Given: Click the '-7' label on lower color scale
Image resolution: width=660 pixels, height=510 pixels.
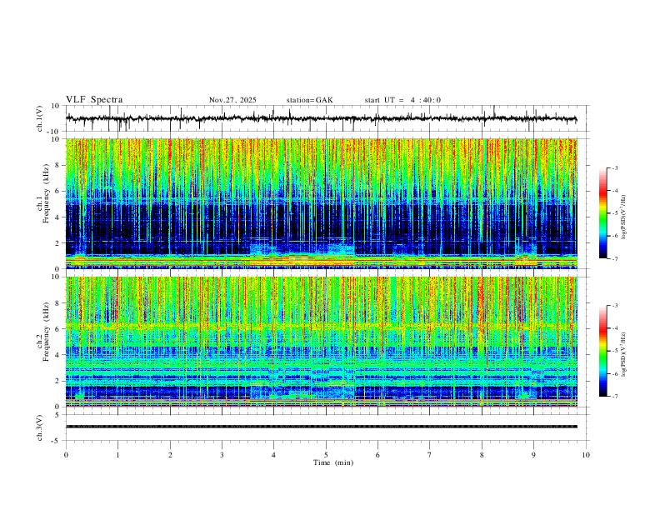Looking at the screenshot, I should point(614,397).
